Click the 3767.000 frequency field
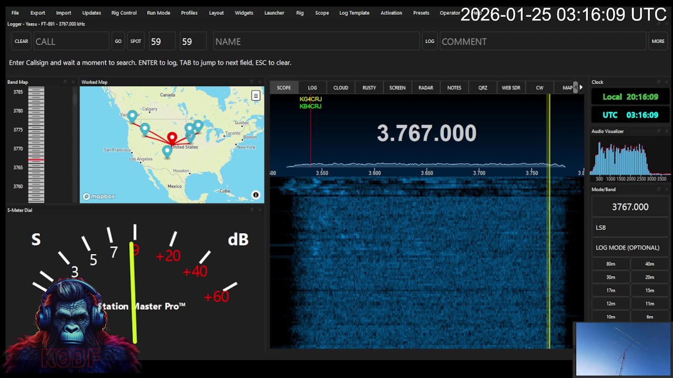673x378 pixels. point(630,207)
